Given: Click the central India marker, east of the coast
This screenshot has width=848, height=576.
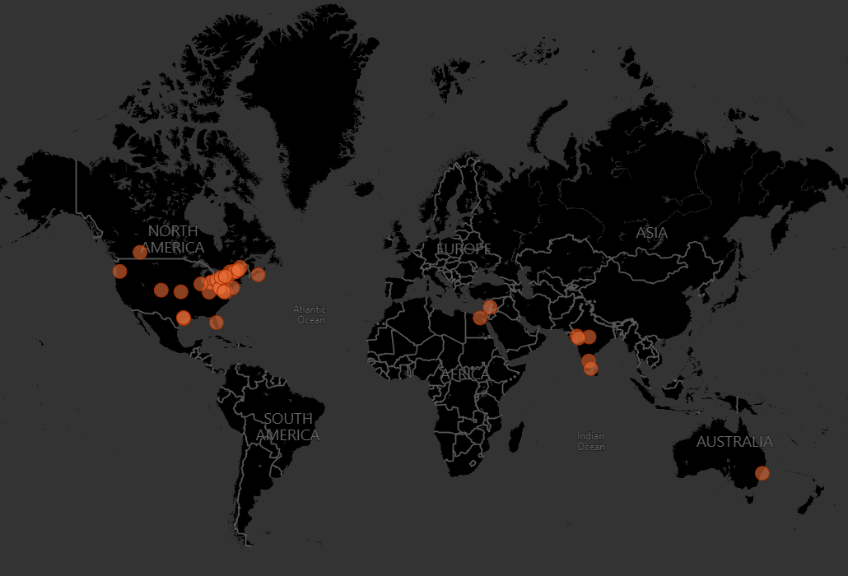Looking at the screenshot, I should tap(589, 337).
